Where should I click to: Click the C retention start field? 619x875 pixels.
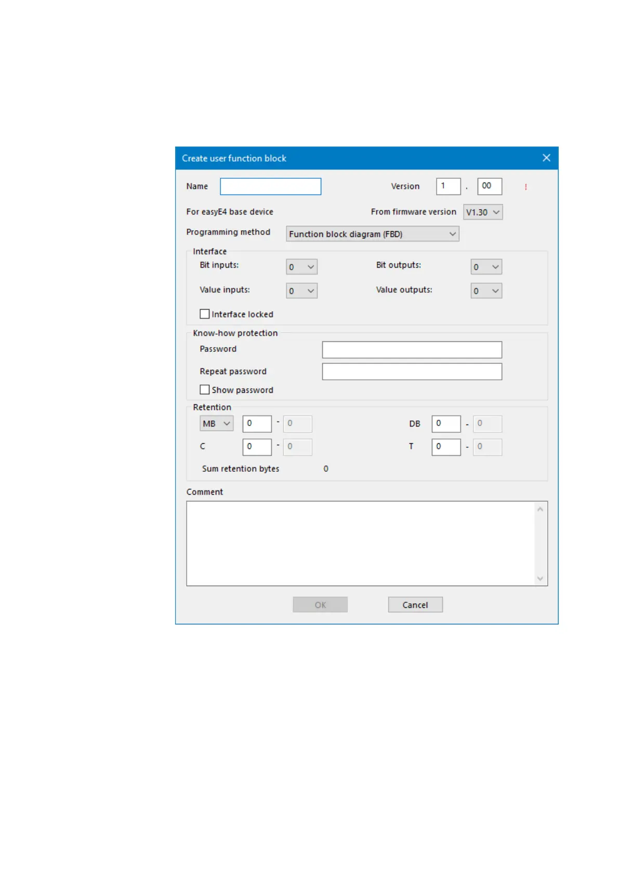pos(257,447)
